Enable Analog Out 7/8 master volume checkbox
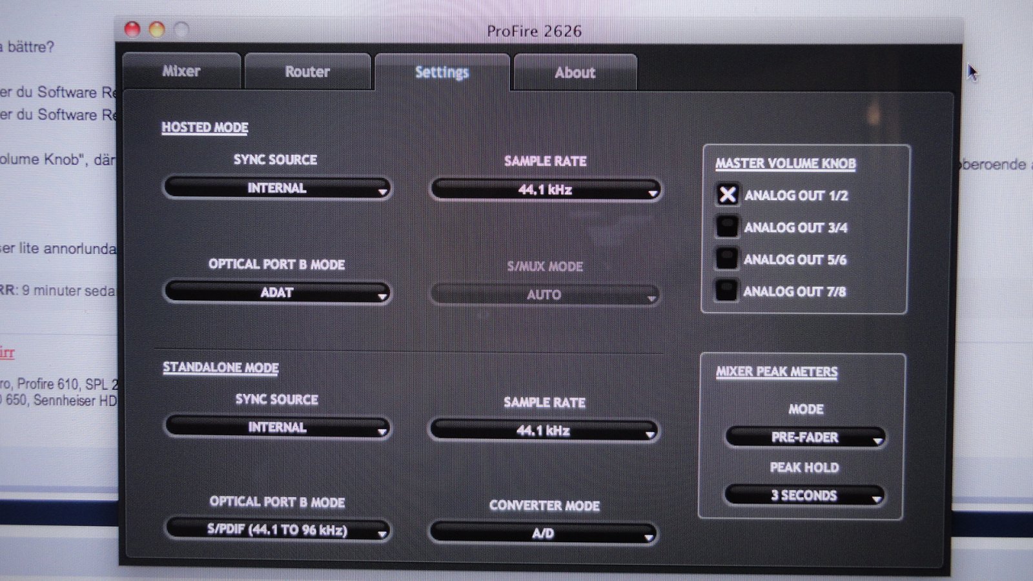This screenshot has width=1033, height=581. [726, 290]
